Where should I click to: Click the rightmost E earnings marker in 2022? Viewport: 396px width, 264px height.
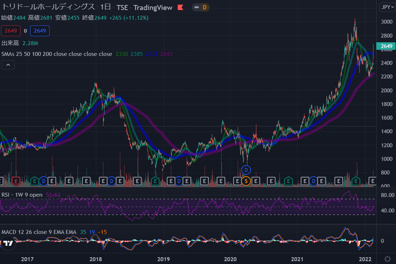pyautogui.click(x=373, y=181)
